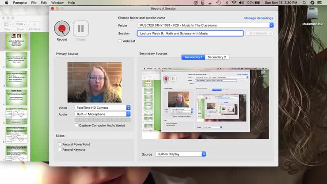Click the primary source webcam preview

[95, 82]
